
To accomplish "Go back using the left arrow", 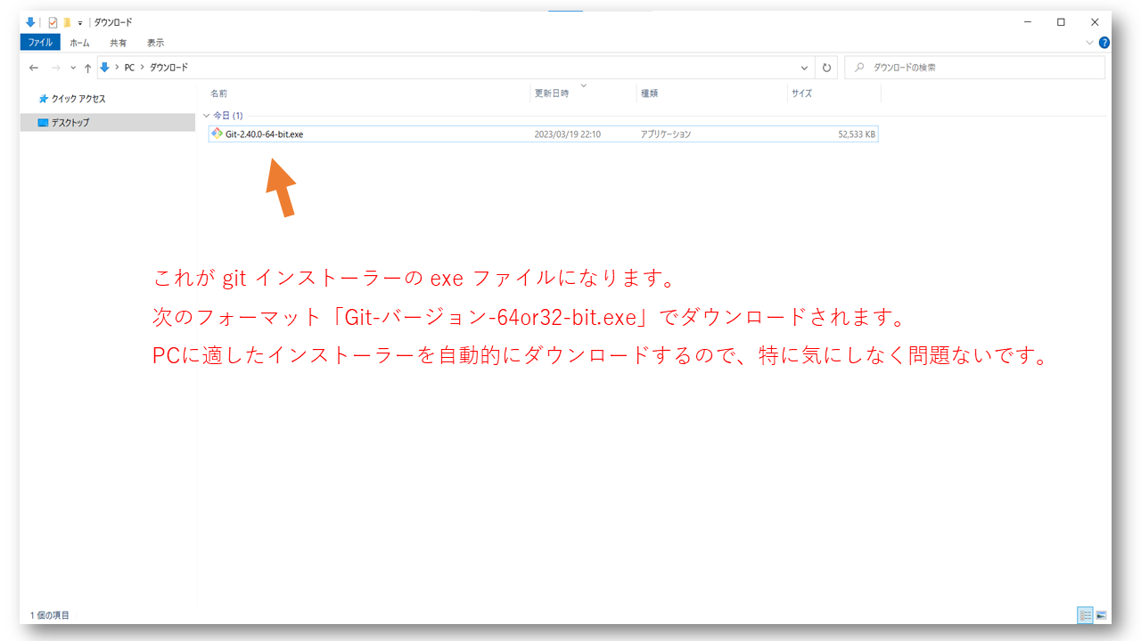I will click(x=34, y=68).
